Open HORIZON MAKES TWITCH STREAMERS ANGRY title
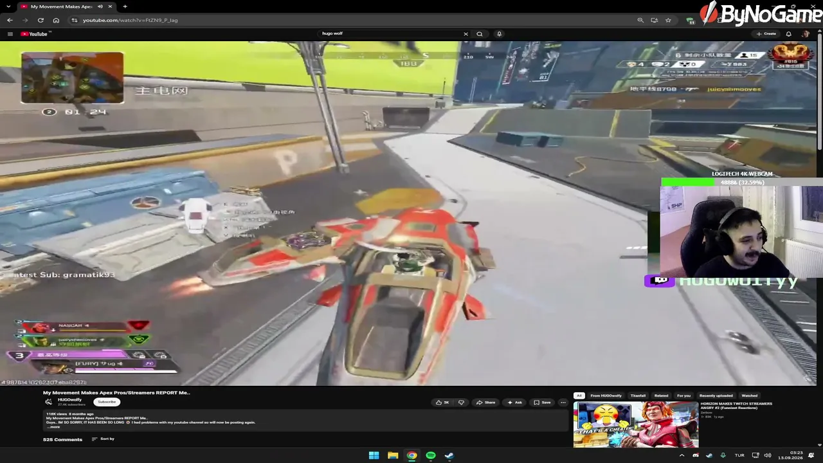This screenshot has height=463, width=823. (x=736, y=406)
